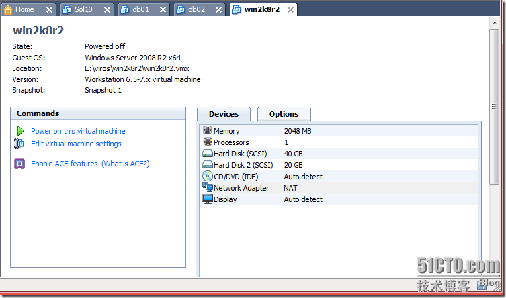This screenshot has height=298, width=506.
Task: Click the green Power on arrow icon
Action: pyautogui.click(x=20, y=131)
